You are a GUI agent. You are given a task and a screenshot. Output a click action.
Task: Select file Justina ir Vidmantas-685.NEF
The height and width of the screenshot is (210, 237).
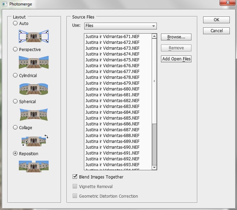[118, 118]
